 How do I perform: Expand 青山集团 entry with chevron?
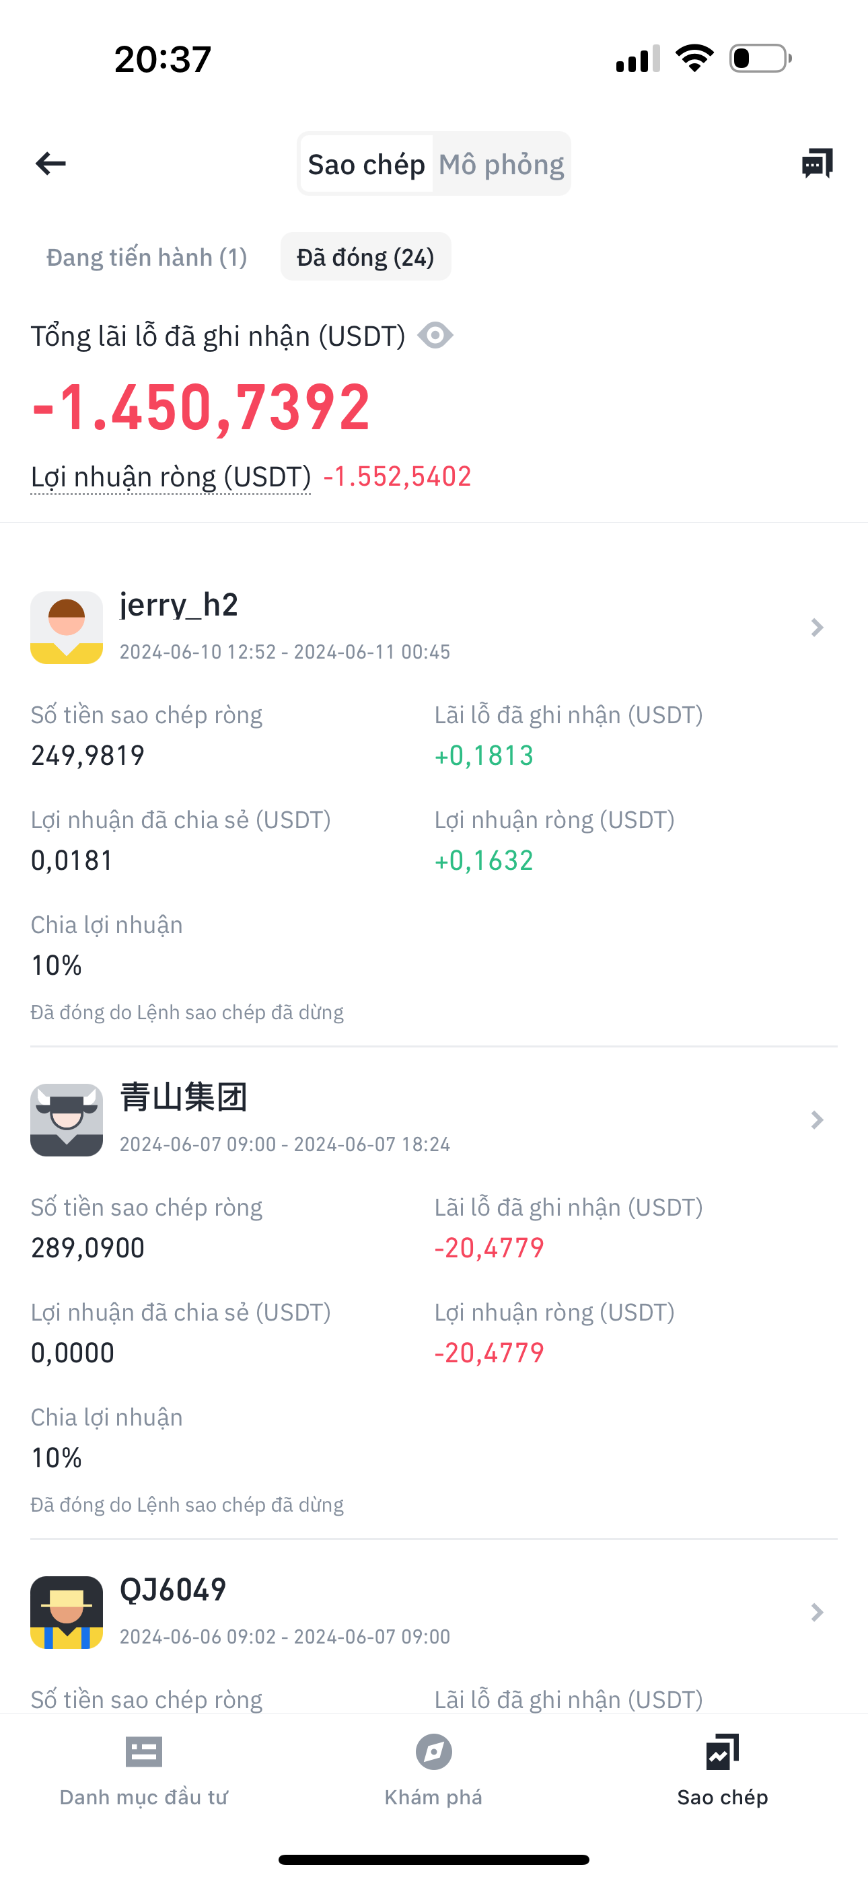(817, 1120)
